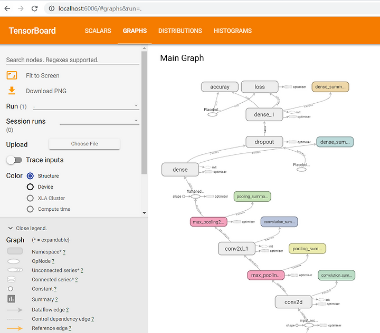Expand the dense_1 namespace node

[264, 114]
